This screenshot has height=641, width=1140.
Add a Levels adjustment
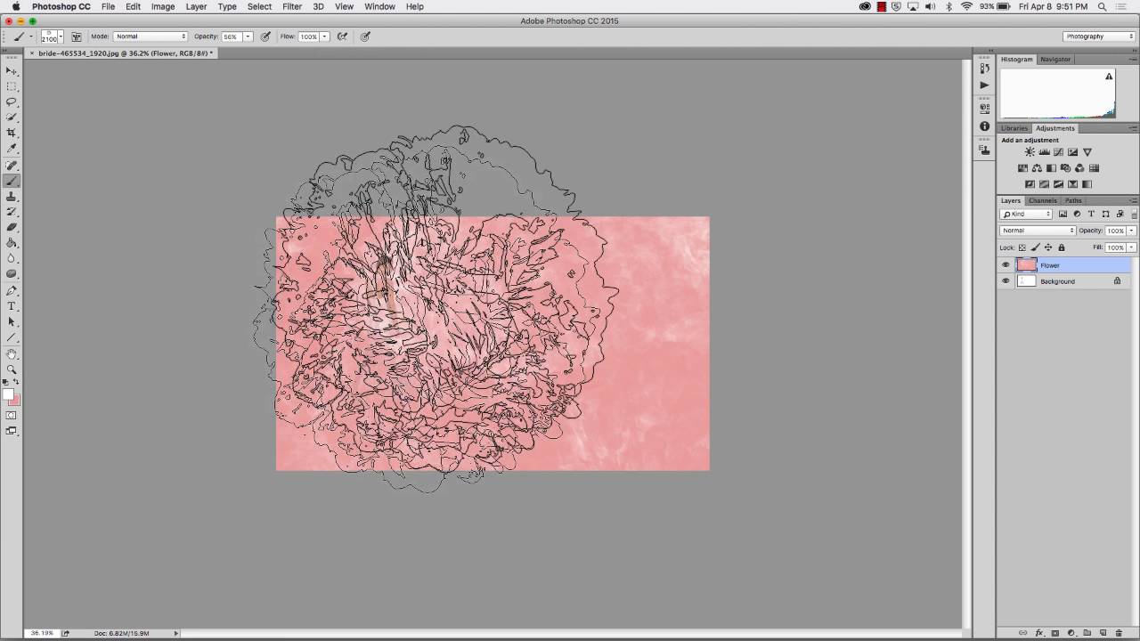pos(1044,152)
